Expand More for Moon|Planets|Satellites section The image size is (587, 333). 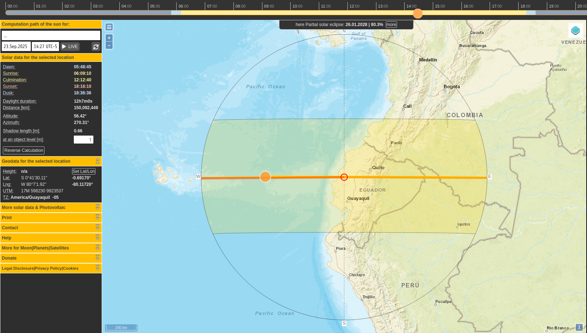point(97,248)
